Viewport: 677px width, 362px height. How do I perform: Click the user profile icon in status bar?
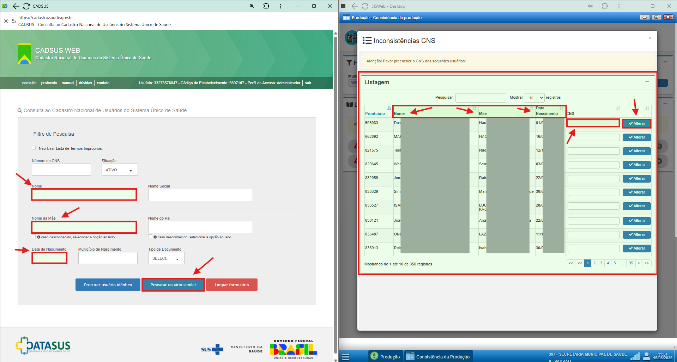click(646, 356)
